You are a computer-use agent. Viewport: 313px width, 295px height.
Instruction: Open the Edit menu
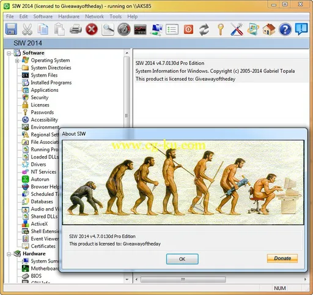[x=23, y=17]
